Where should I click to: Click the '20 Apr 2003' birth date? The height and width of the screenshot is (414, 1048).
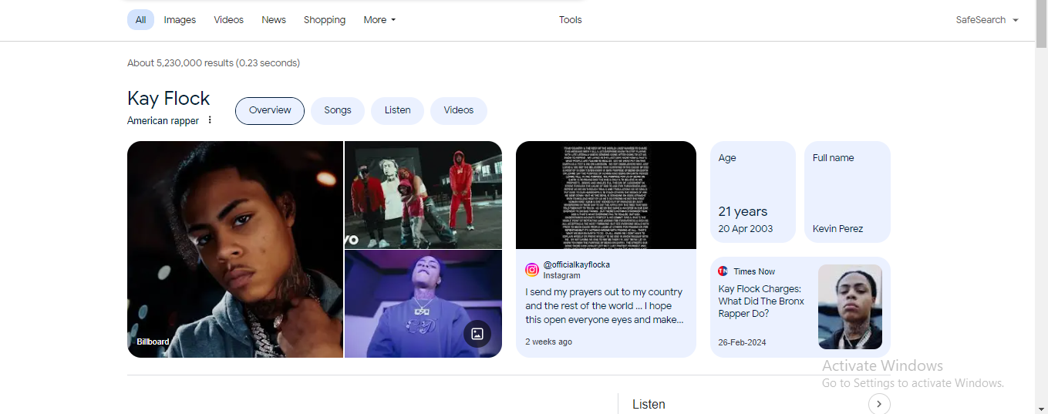746,229
